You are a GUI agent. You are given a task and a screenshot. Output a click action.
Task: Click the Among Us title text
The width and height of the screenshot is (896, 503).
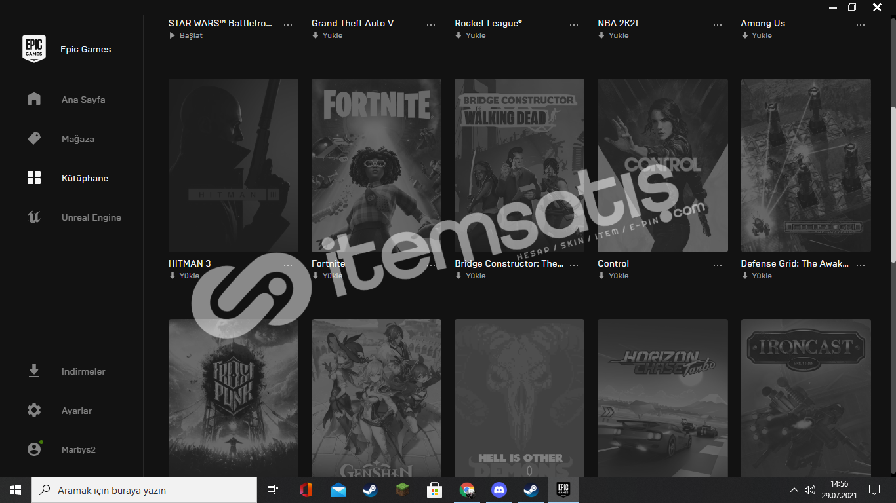coord(763,23)
